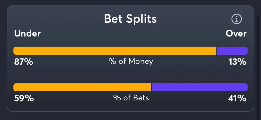The height and width of the screenshot is (120, 261).
Task: Click the "% of Bets" label
Action: click(x=131, y=98)
